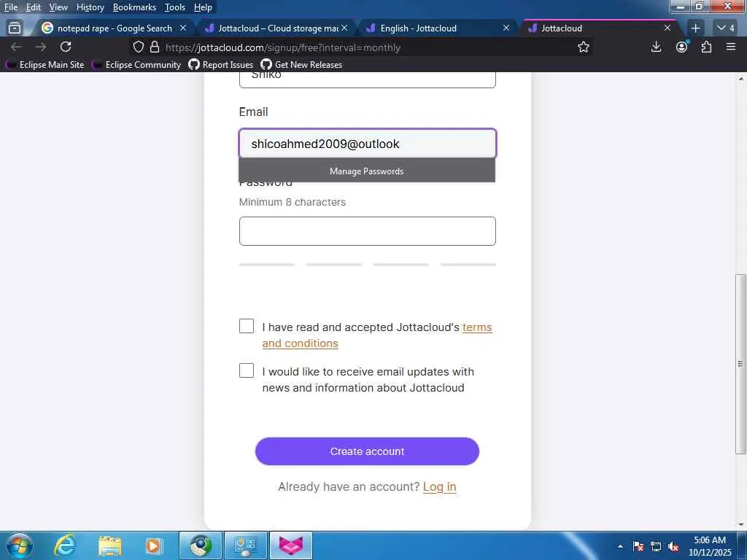Click the Create account button
This screenshot has height=560, width=747.
pyautogui.click(x=367, y=451)
